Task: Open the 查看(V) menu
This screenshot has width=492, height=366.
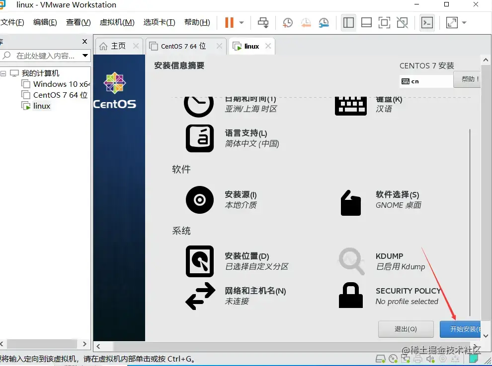Action: pos(78,22)
